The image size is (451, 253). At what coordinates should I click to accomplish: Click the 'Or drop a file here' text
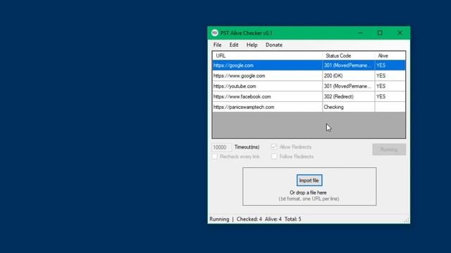pyautogui.click(x=308, y=193)
